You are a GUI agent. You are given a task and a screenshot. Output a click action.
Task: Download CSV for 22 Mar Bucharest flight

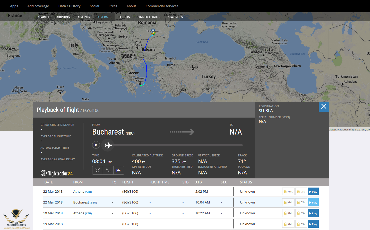(301, 202)
